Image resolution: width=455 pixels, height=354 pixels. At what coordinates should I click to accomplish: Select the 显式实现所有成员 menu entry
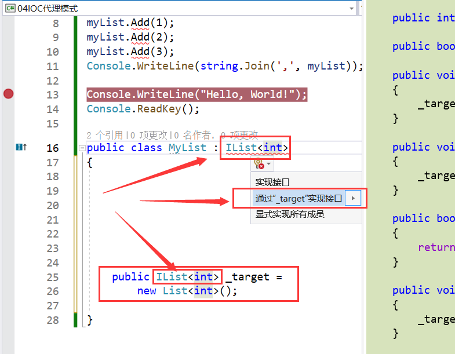click(290, 214)
